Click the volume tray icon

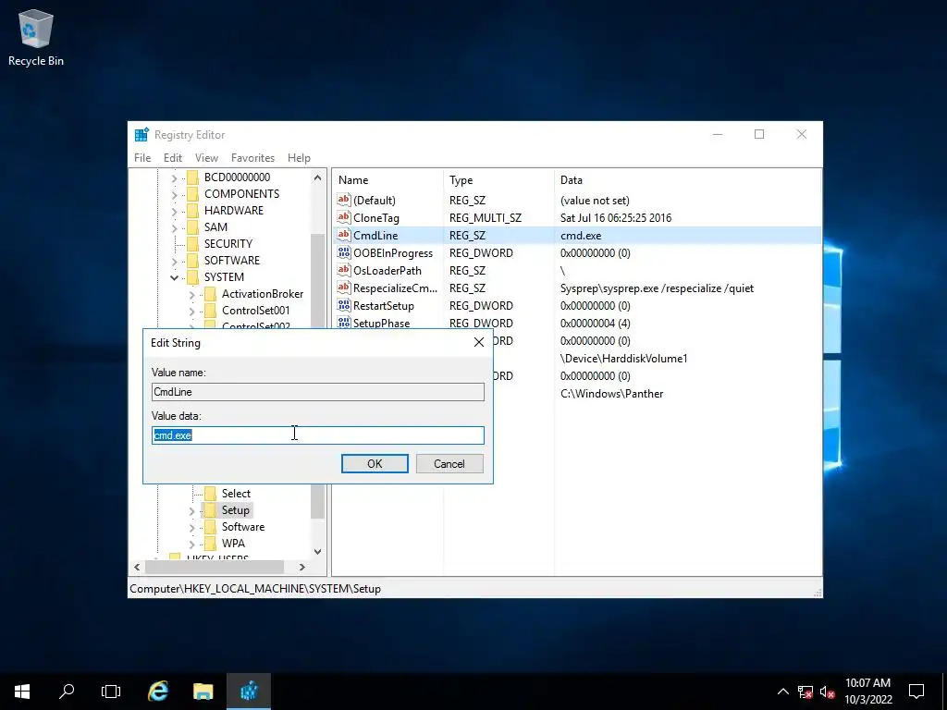(827, 692)
